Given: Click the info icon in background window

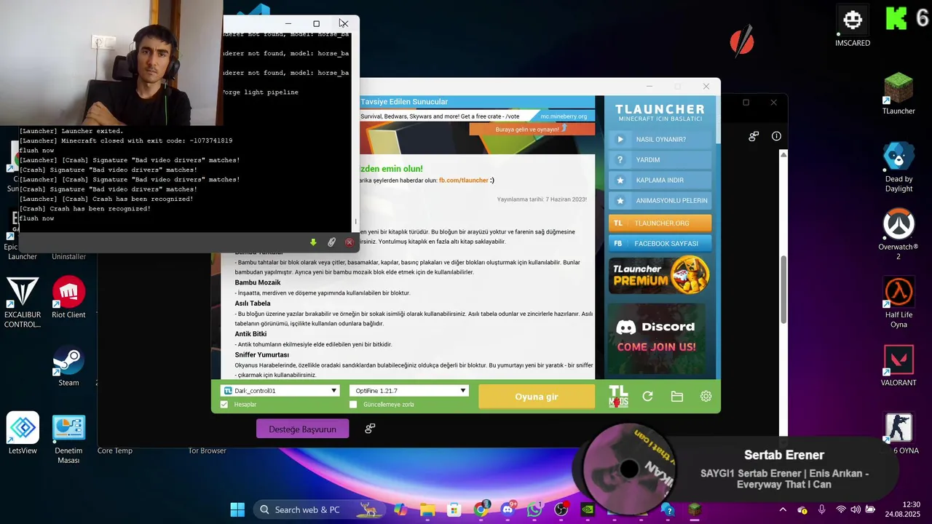Looking at the screenshot, I should tap(776, 136).
